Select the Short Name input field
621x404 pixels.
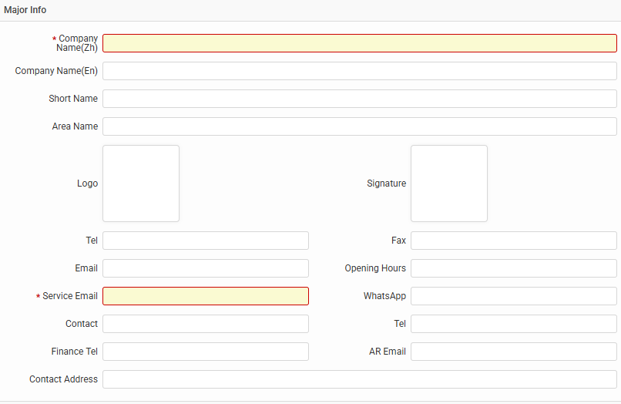click(359, 99)
